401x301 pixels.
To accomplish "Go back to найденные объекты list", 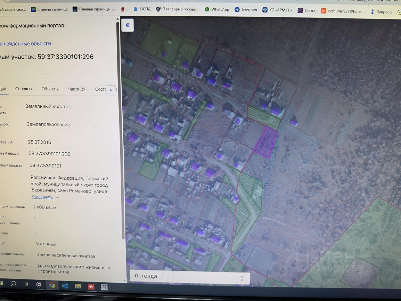I will tap(26, 44).
